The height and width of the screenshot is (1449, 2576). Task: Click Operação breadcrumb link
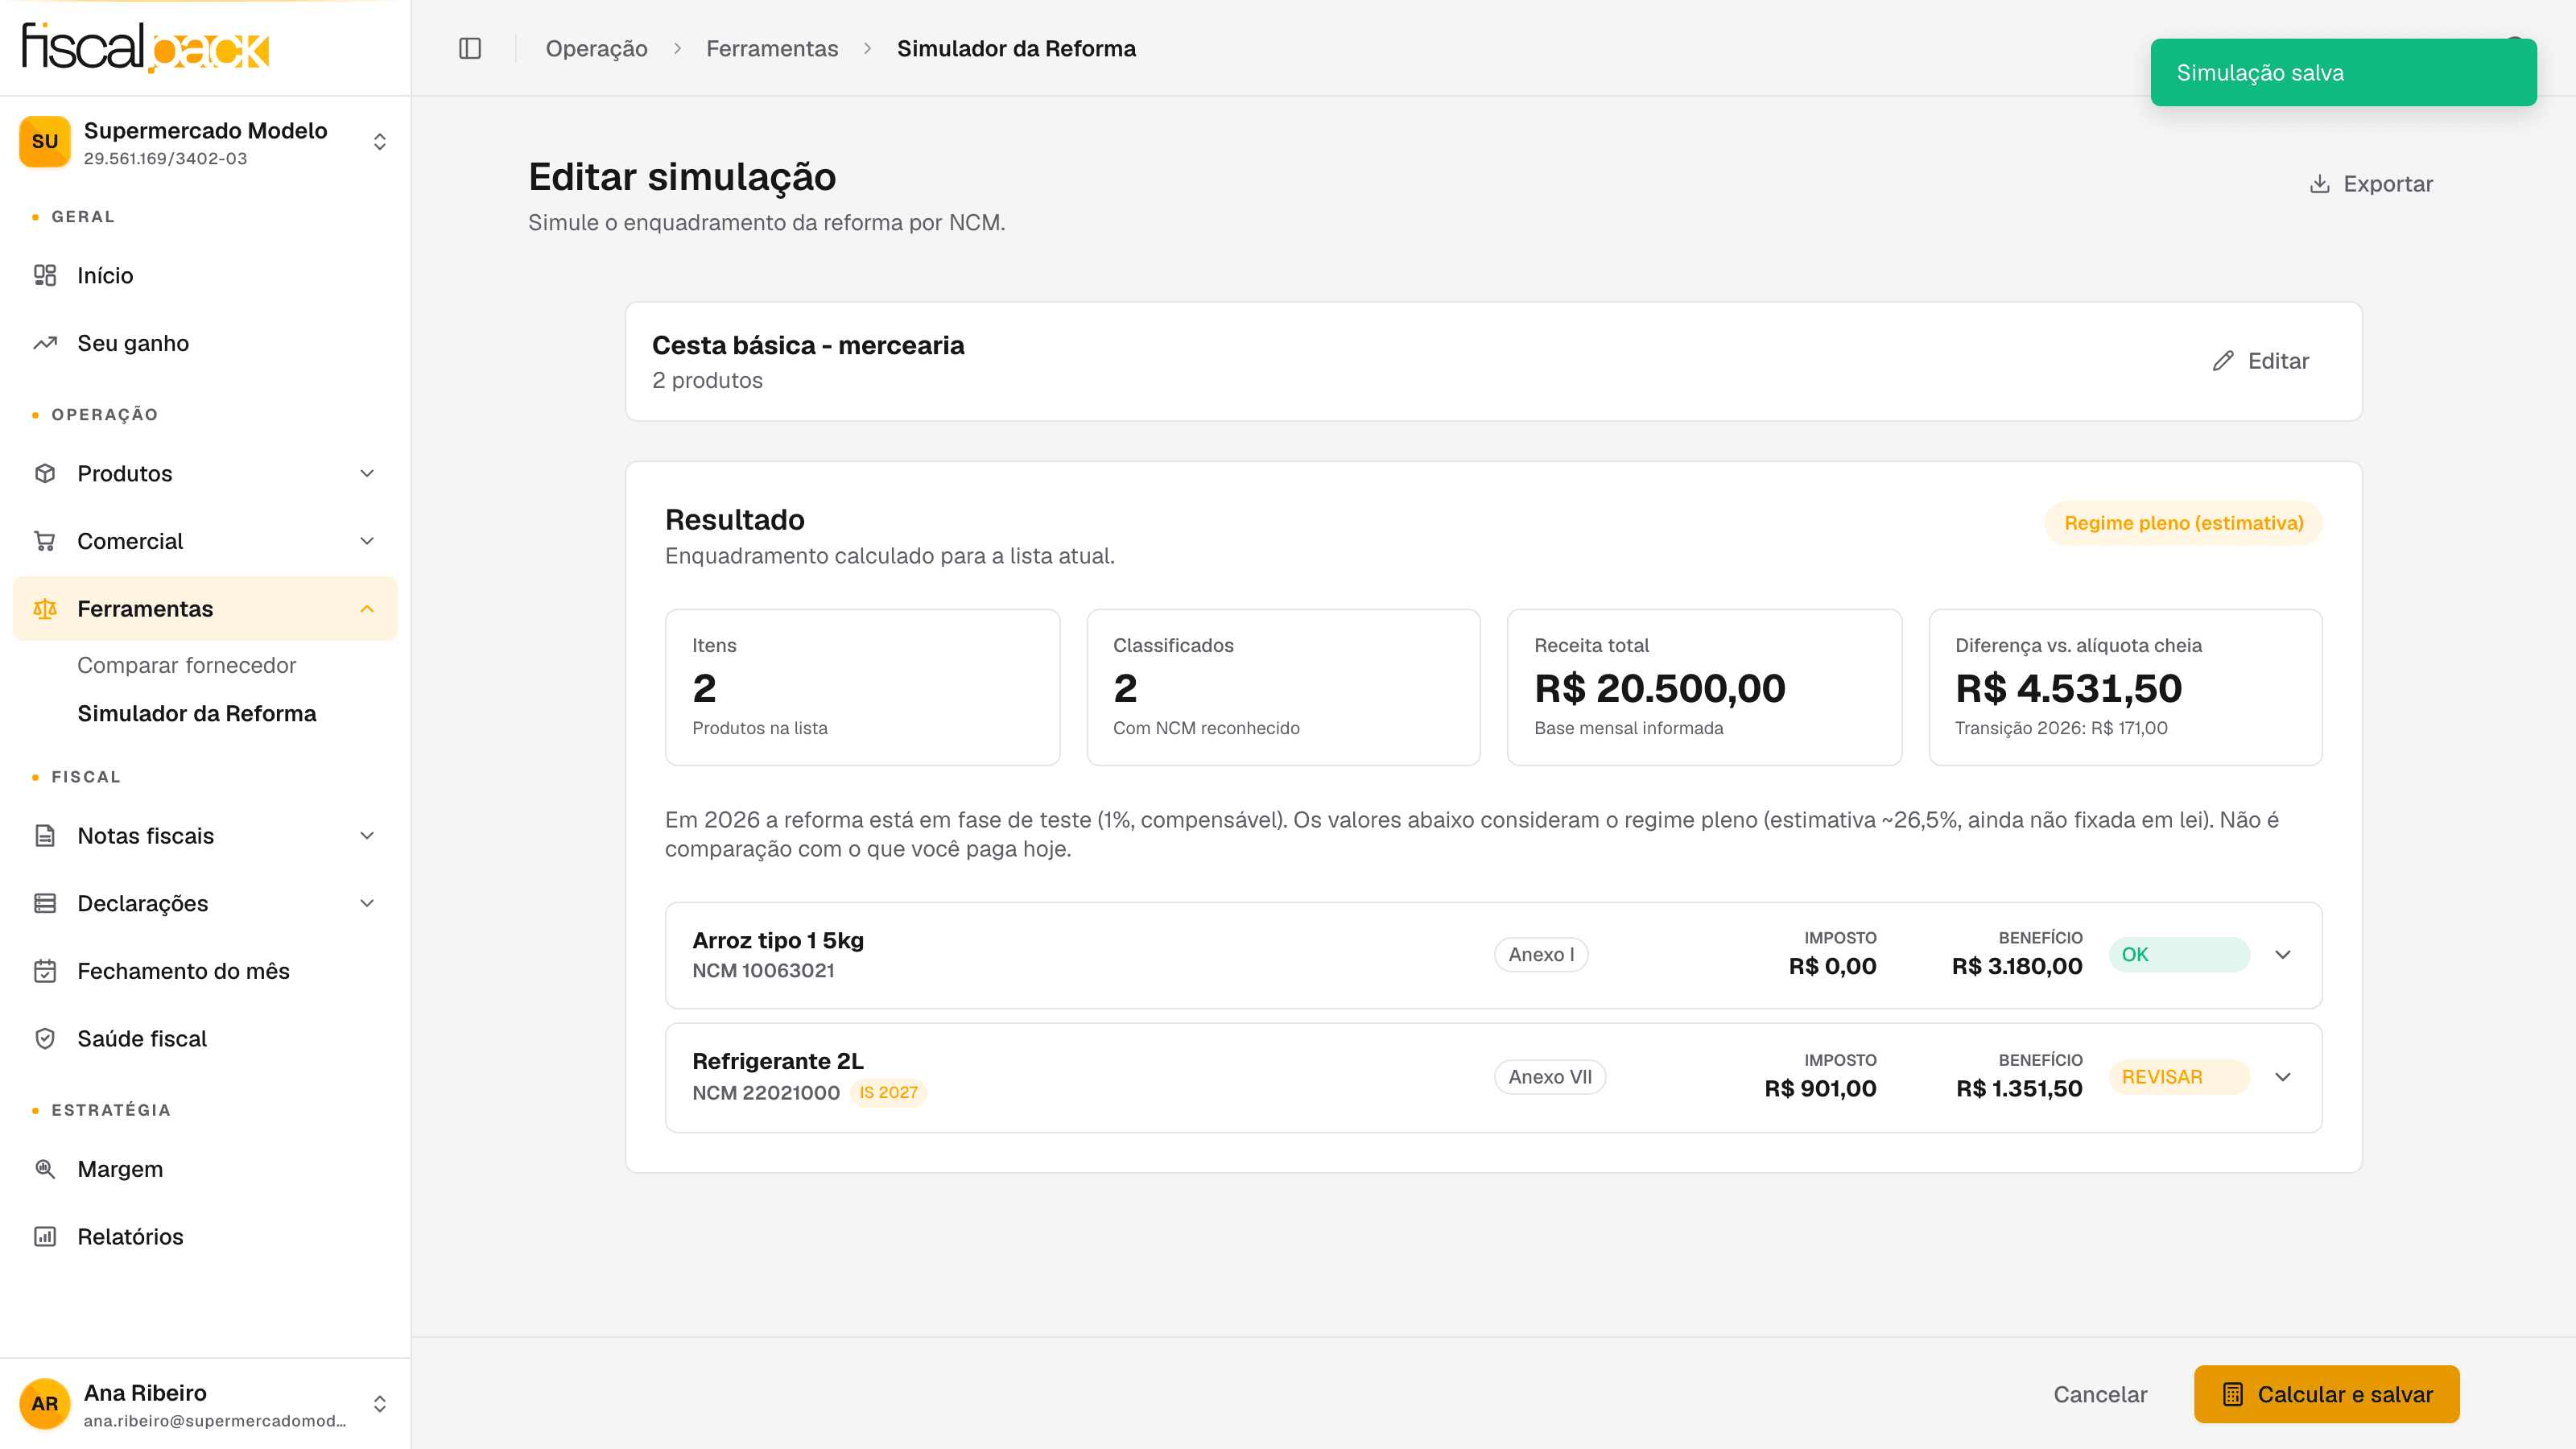point(596,48)
